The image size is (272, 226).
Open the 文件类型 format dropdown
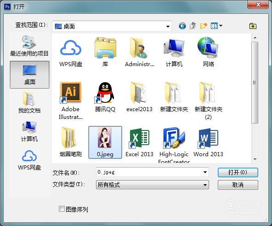(x=152, y=185)
